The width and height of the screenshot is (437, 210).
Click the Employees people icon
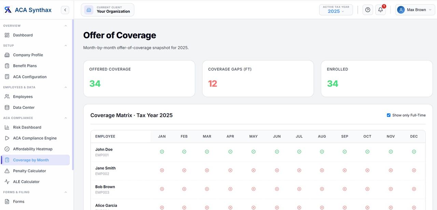tap(7, 97)
